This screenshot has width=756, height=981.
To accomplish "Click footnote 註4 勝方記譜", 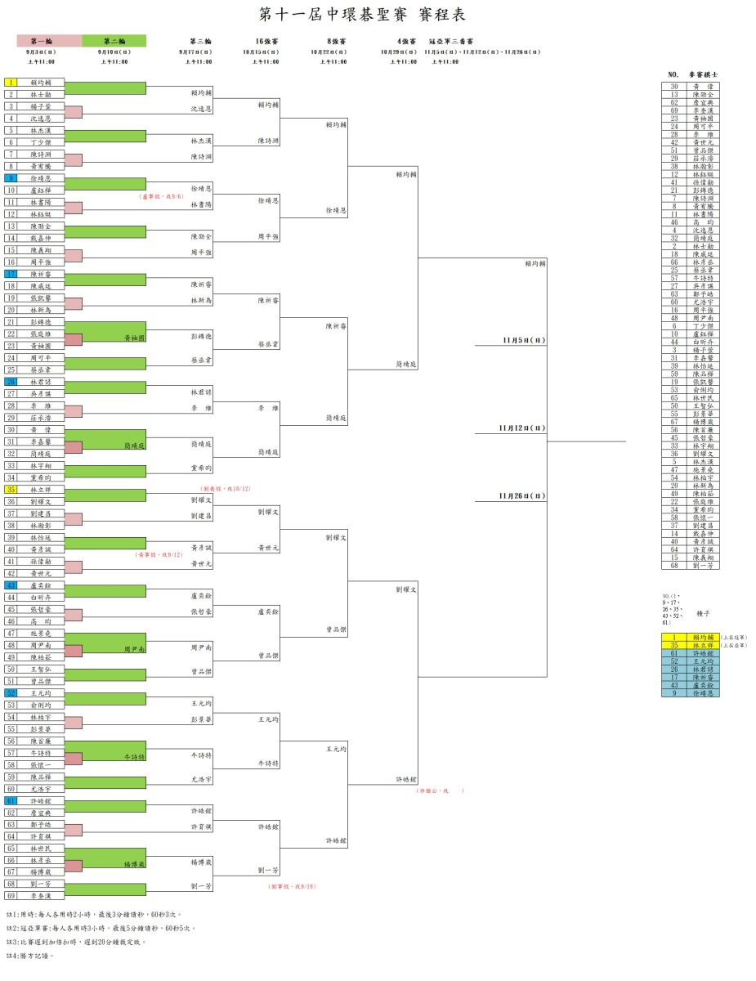I will (30, 956).
